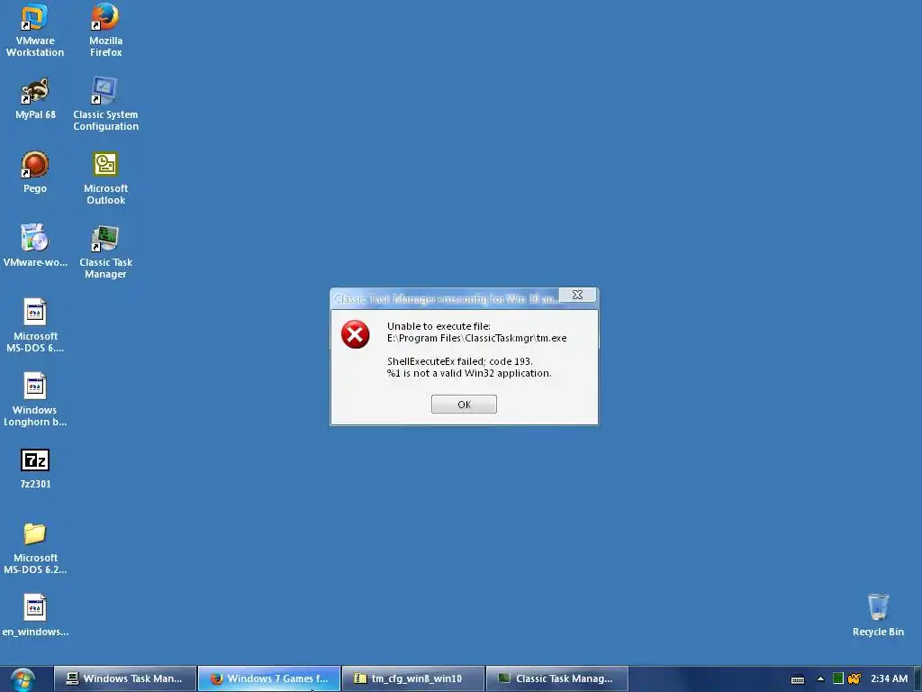Select the 7z2301 installer icon
This screenshot has height=692, width=922.
click(x=35, y=469)
